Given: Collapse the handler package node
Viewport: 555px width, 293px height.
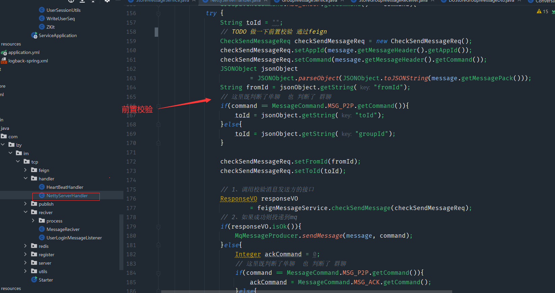Looking at the screenshot, I should click(25, 178).
